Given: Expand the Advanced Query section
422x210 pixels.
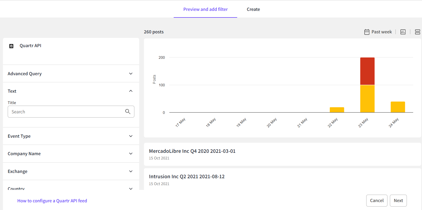Looking at the screenshot, I should [x=131, y=74].
